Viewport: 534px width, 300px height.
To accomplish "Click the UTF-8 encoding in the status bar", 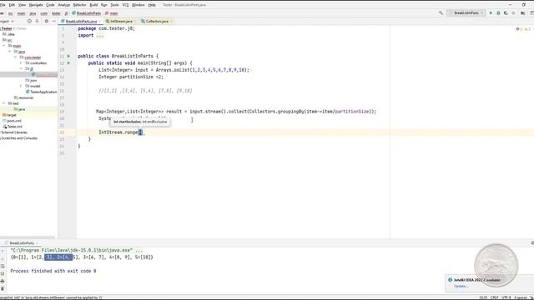I will [506, 297].
